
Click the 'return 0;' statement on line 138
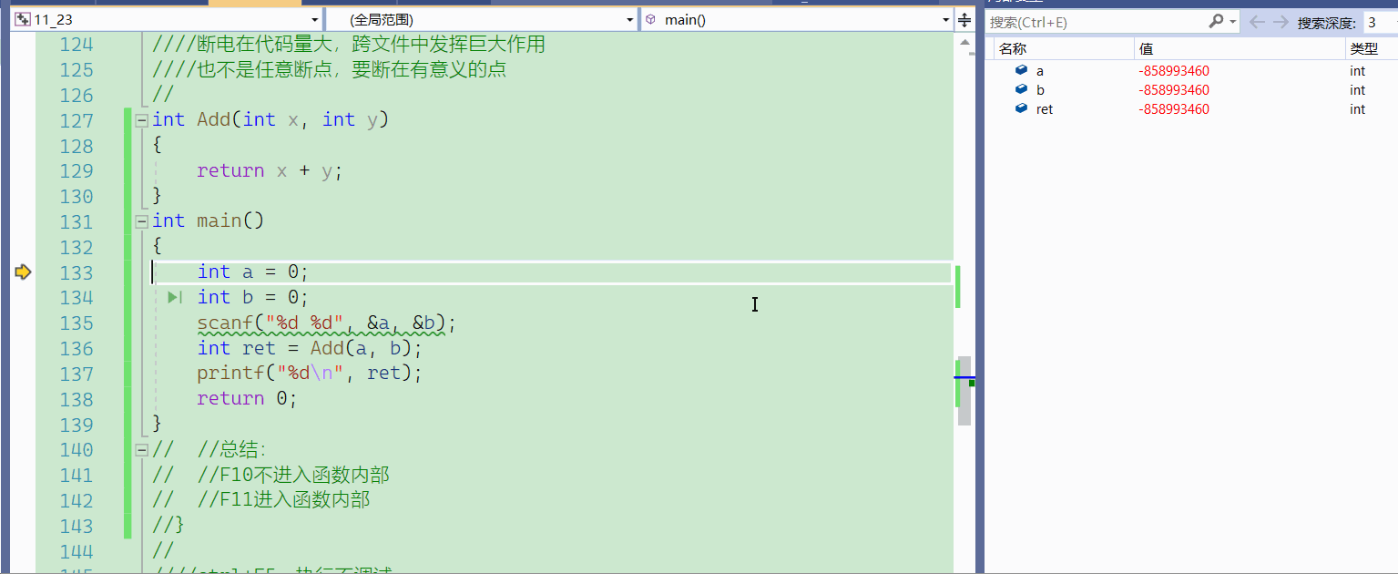tap(247, 398)
